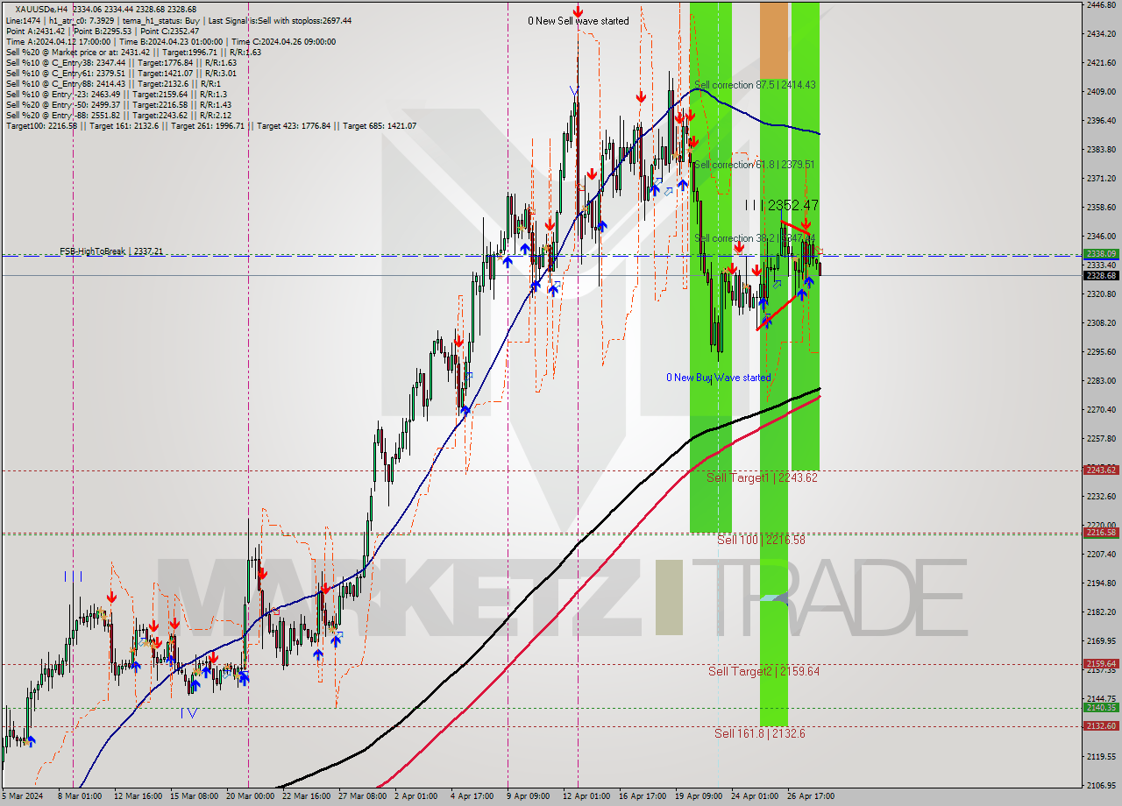Click the 2106.95 price axis value

point(1101,786)
